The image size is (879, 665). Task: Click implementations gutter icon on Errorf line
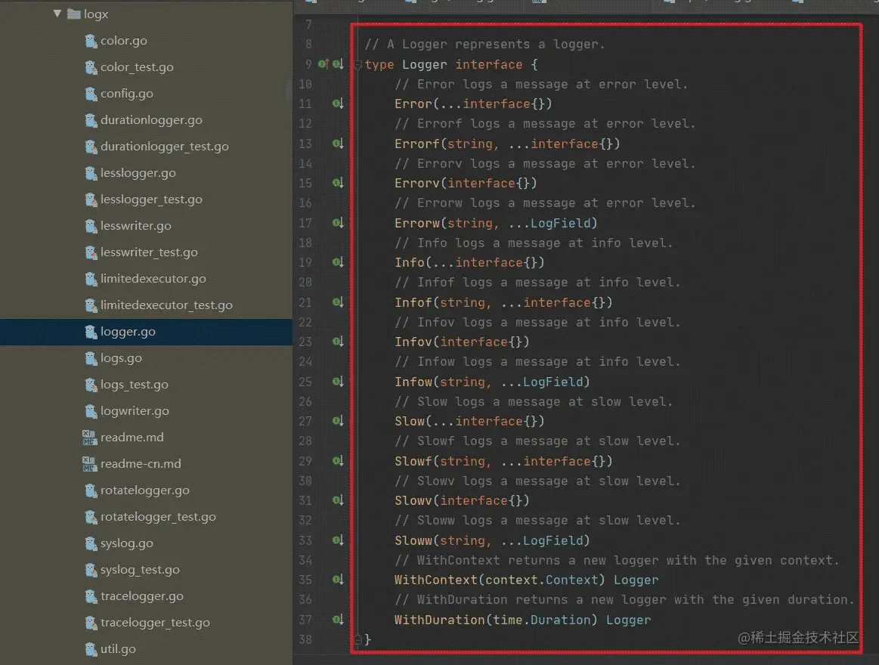pos(338,144)
